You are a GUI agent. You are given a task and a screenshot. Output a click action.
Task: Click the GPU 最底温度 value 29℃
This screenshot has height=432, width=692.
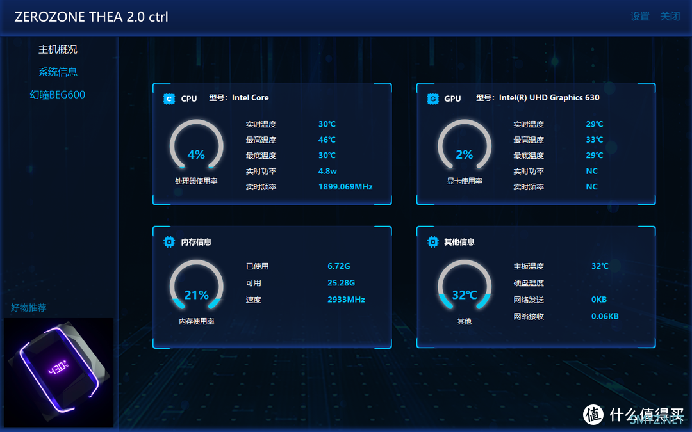point(595,156)
